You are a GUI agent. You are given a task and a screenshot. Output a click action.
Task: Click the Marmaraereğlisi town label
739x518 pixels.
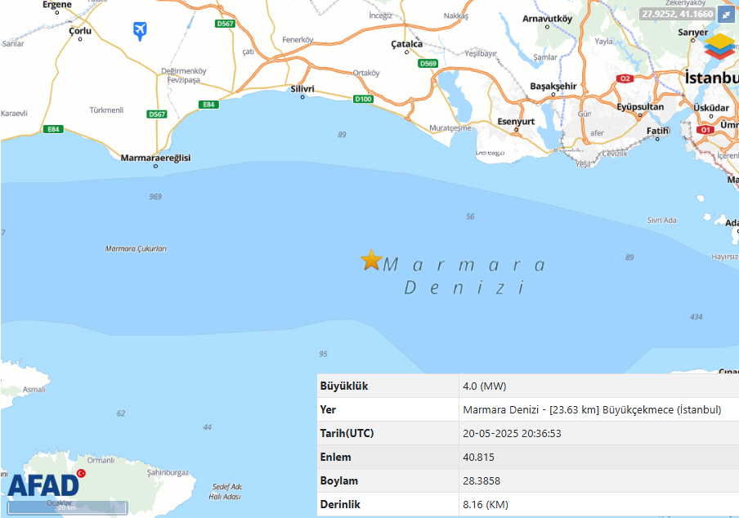coord(155,158)
